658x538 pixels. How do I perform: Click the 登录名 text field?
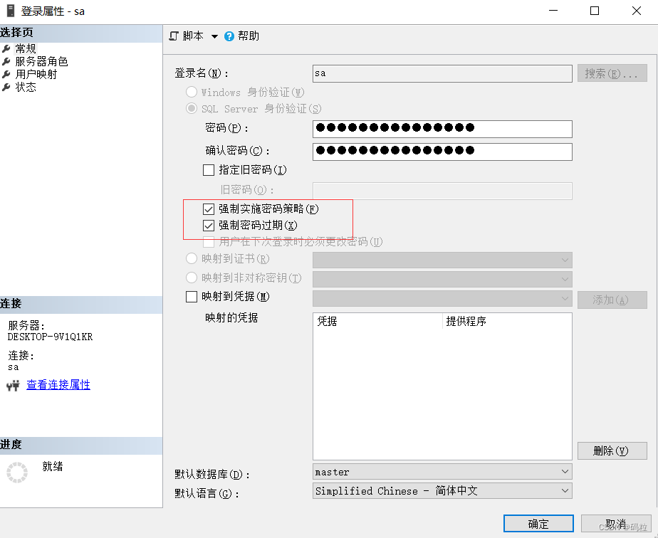[x=442, y=73]
